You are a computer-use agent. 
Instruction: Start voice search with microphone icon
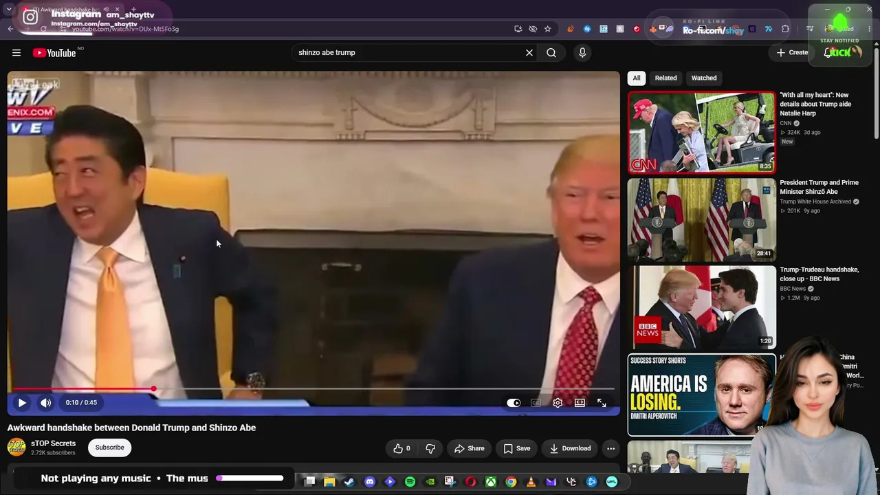[x=582, y=53]
